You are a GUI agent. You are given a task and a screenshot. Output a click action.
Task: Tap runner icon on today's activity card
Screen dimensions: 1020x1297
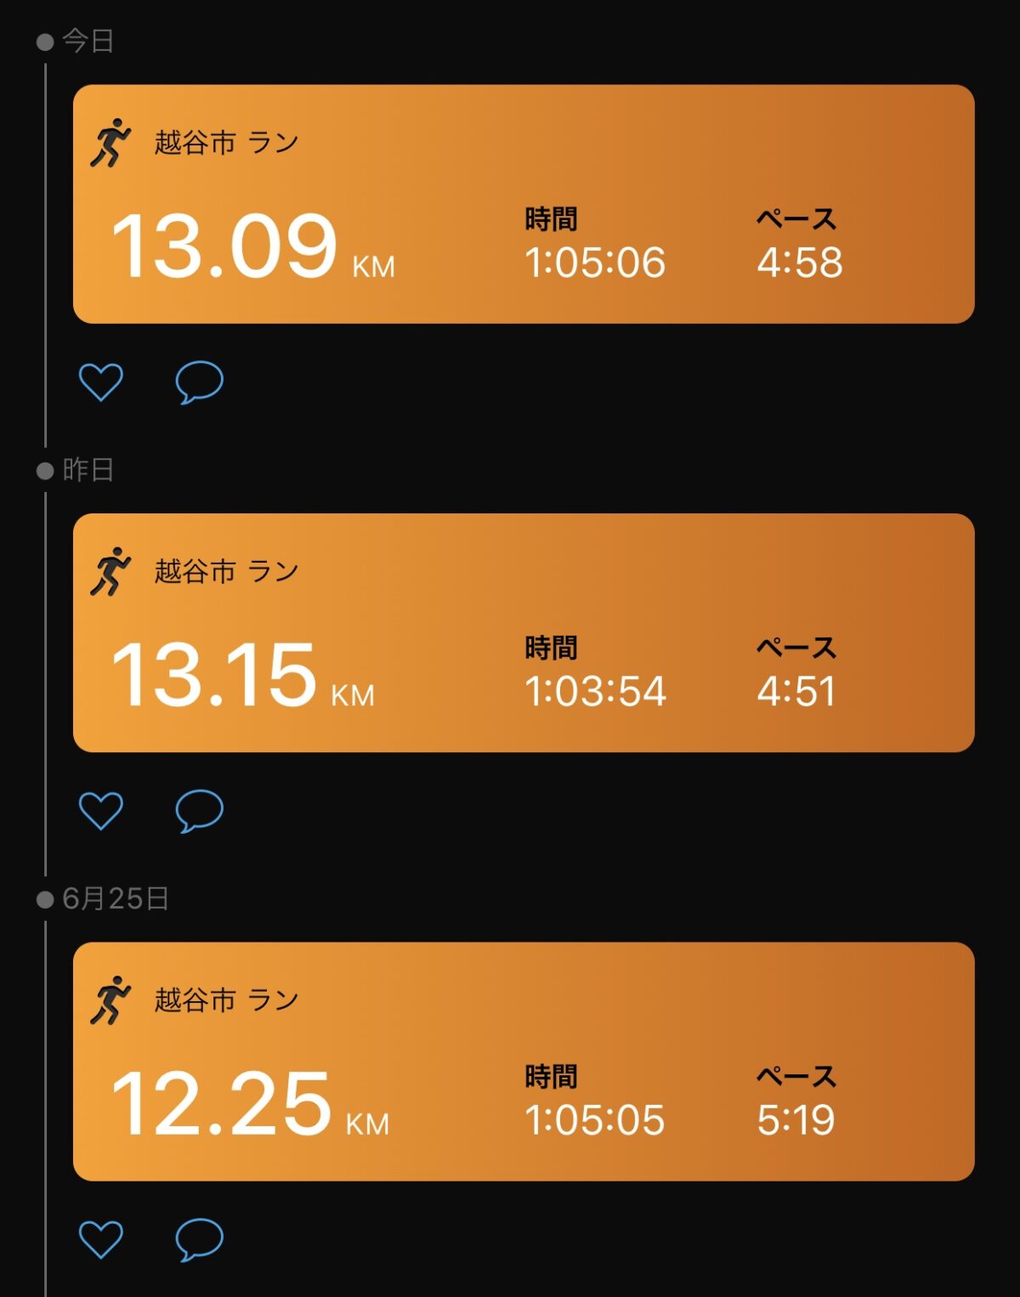tap(110, 143)
